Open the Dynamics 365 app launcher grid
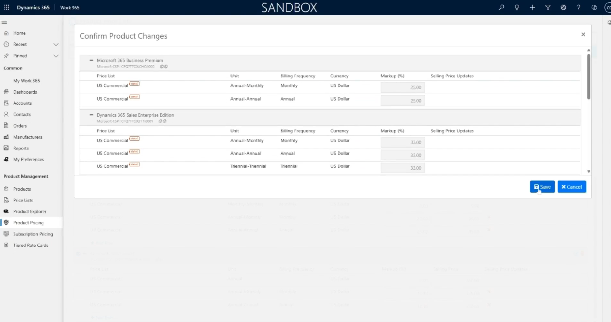 6,7
